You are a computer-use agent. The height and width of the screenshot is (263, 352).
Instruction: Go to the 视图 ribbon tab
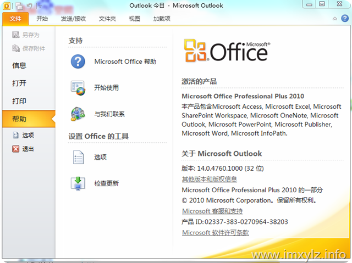134,19
